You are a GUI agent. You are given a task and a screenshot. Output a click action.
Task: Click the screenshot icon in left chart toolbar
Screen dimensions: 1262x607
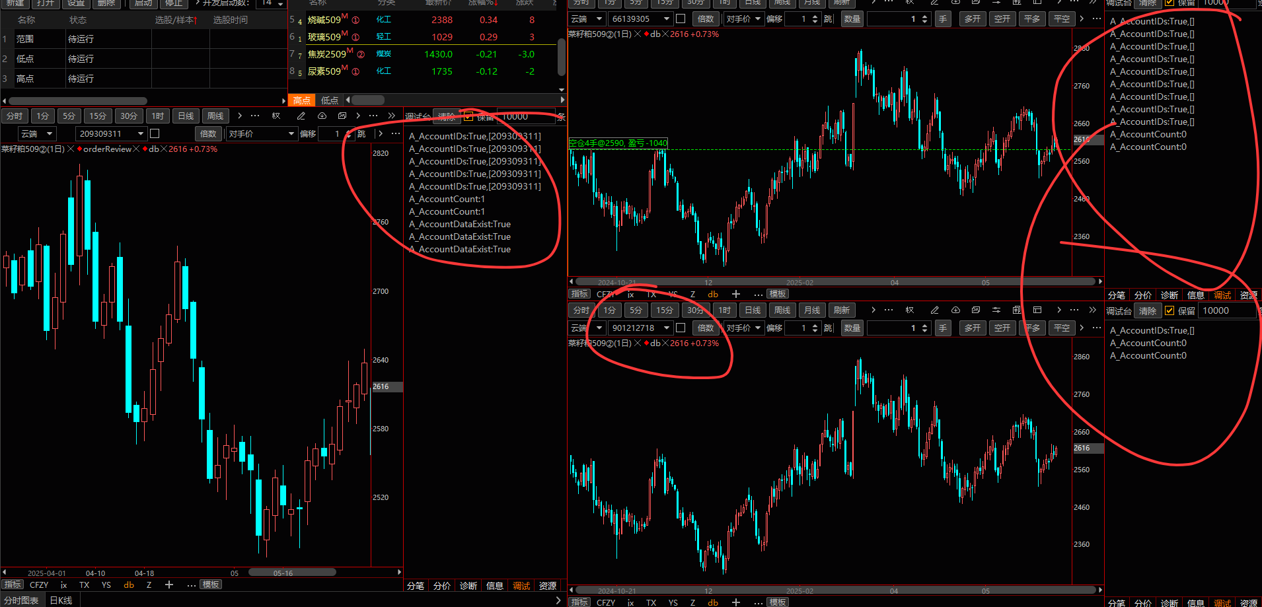(342, 116)
